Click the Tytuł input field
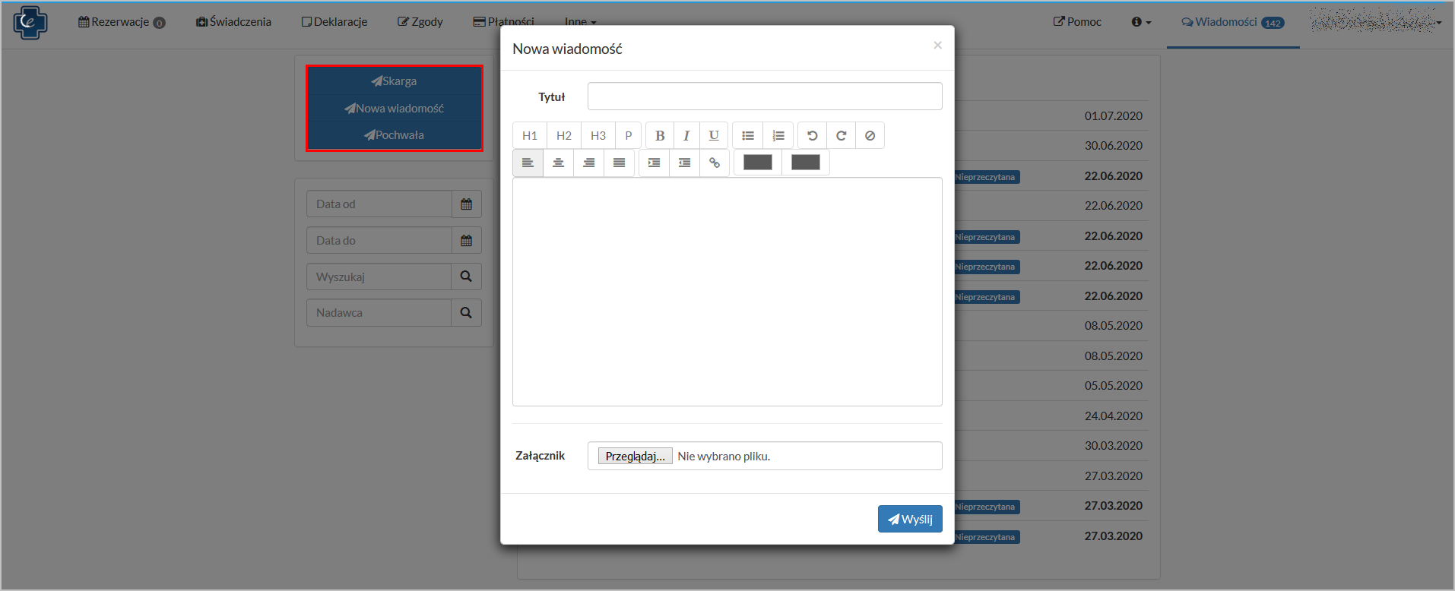The image size is (1455, 591). [x=764, y=96]
